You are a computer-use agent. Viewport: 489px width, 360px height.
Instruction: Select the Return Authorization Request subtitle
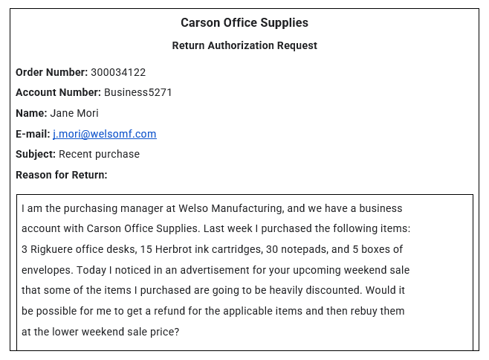tap(244, 46)
